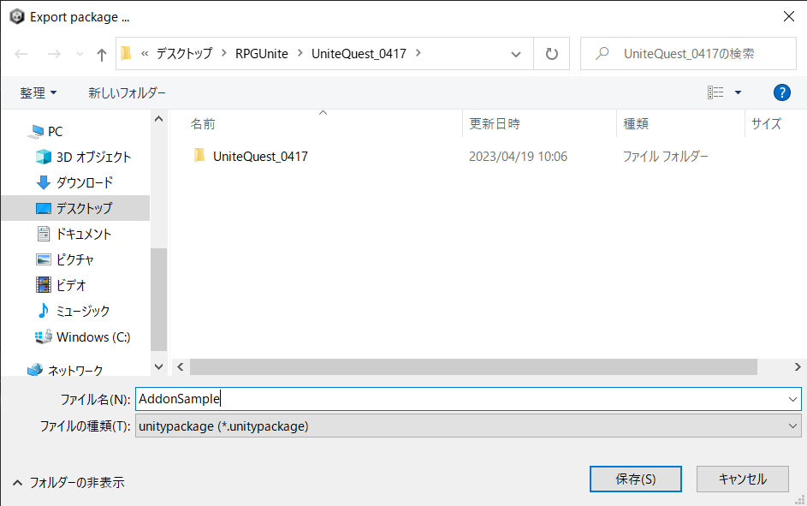Open ダウンロード folder in navigation pane
The height and width of the screenshot is (506, 807).
[84, 182]
